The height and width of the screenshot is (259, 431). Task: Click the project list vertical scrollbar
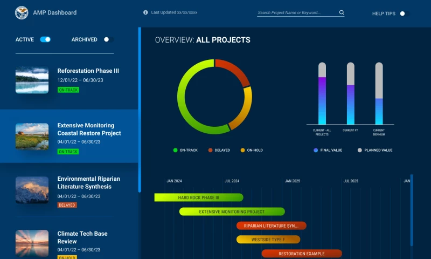[140, 110]
